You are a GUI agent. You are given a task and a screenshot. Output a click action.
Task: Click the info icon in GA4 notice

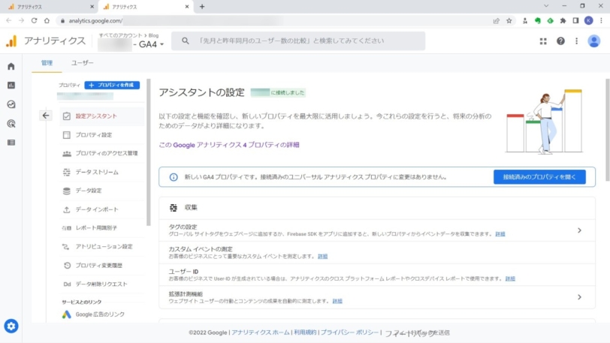coord(174,177)
